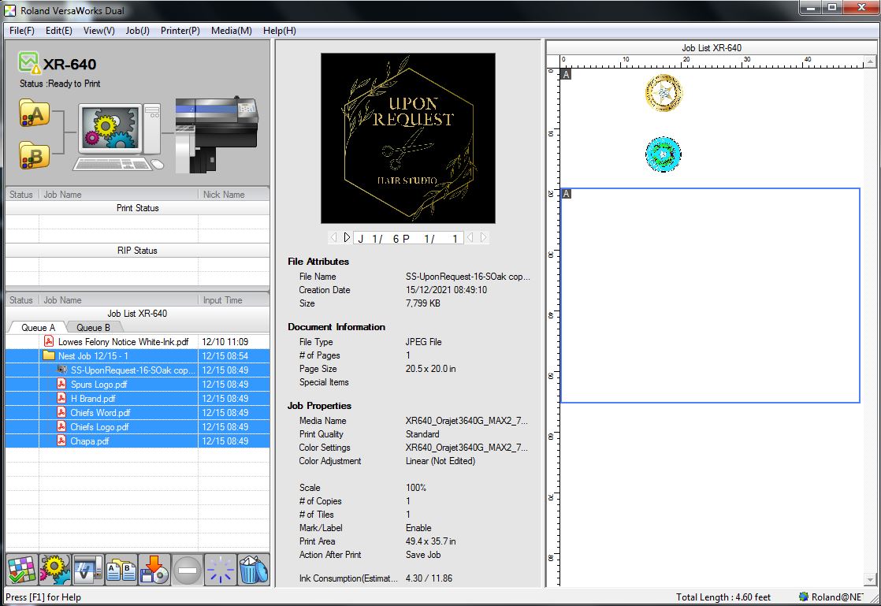Click the Status header above the Print Status section
The image size is (881, 606).
click(21, 195)
